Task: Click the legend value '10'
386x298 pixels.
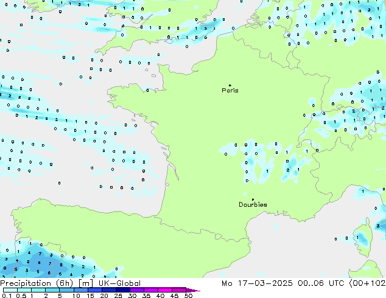Action: (76, 296)
